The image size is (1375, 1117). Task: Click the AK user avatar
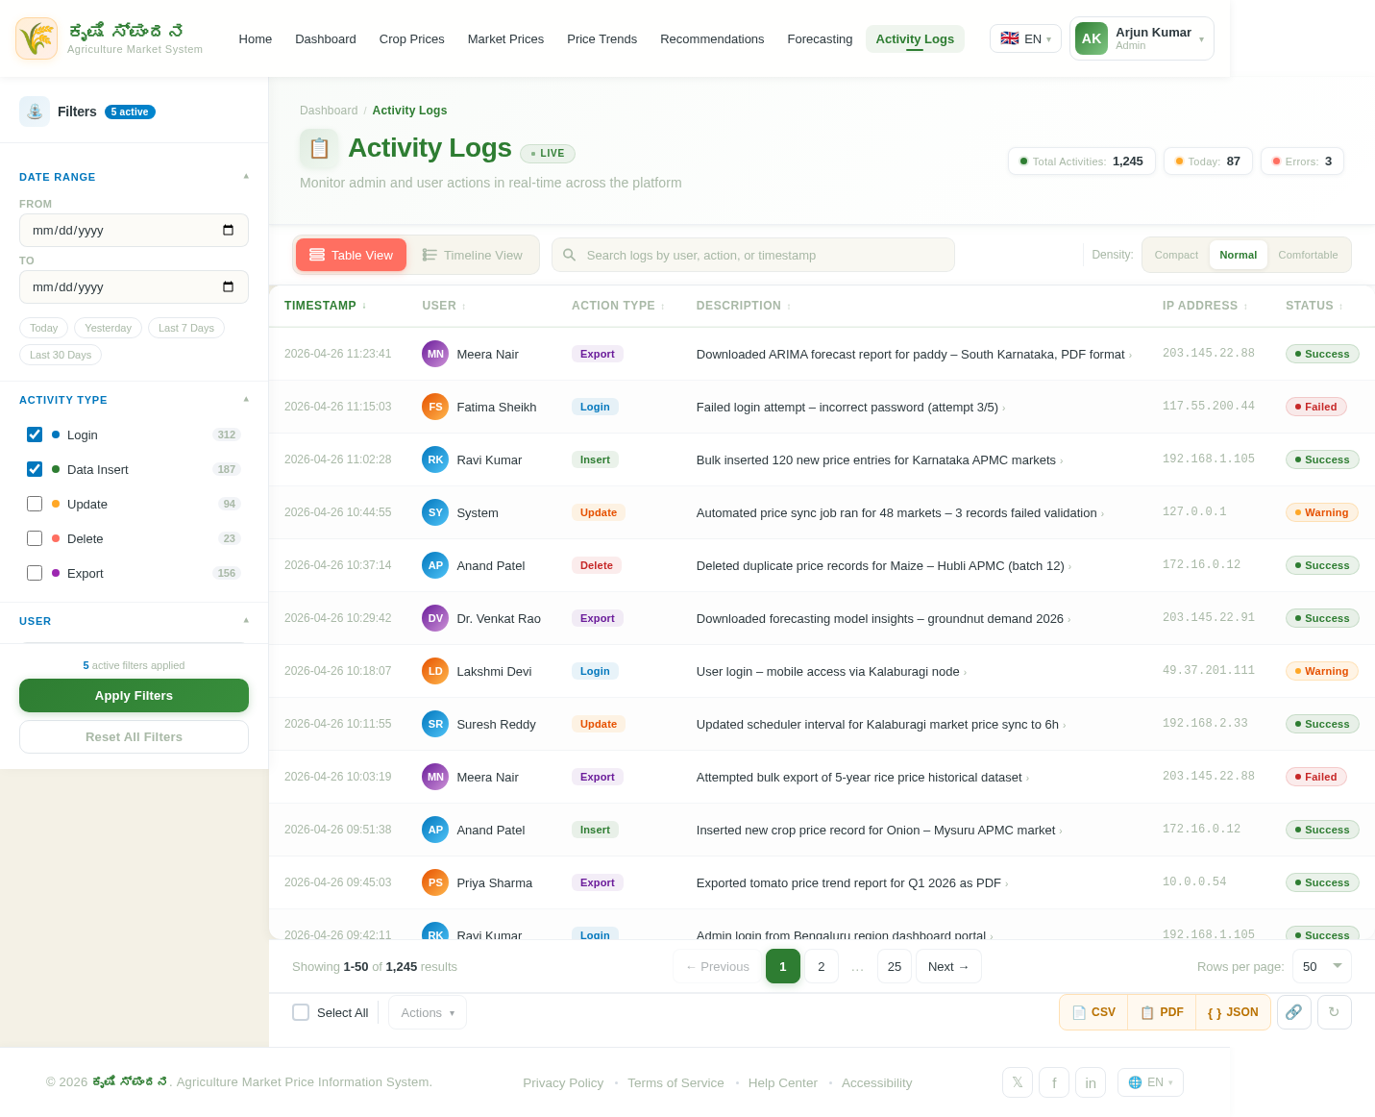[1092, 38]
